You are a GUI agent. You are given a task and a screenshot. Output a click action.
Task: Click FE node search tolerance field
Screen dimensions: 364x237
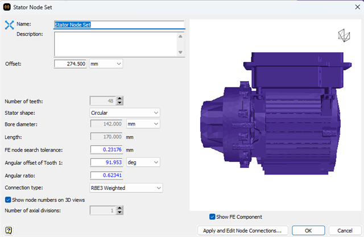point(106,149)
